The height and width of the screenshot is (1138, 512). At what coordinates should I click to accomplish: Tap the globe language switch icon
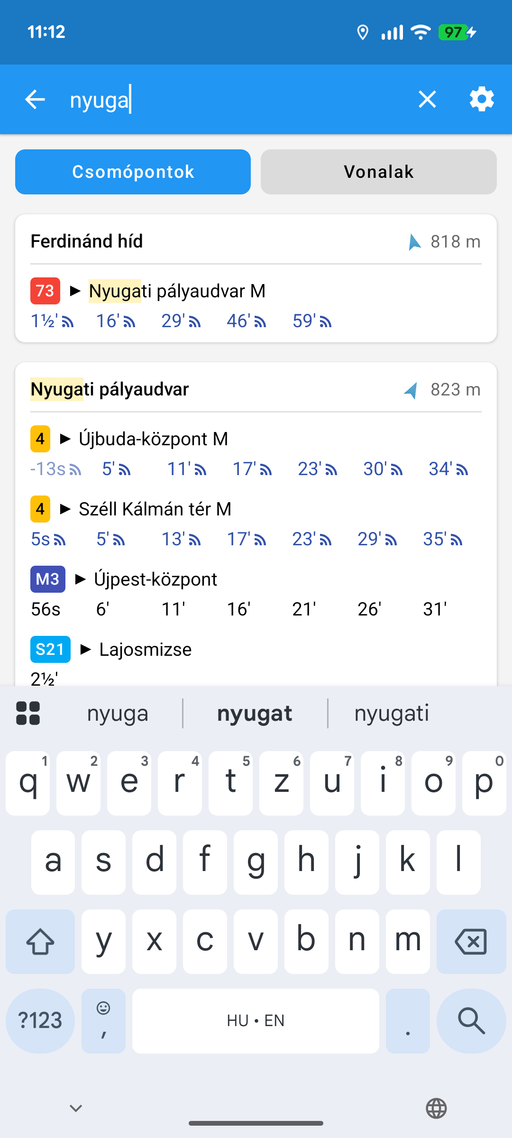point(436,1109)
